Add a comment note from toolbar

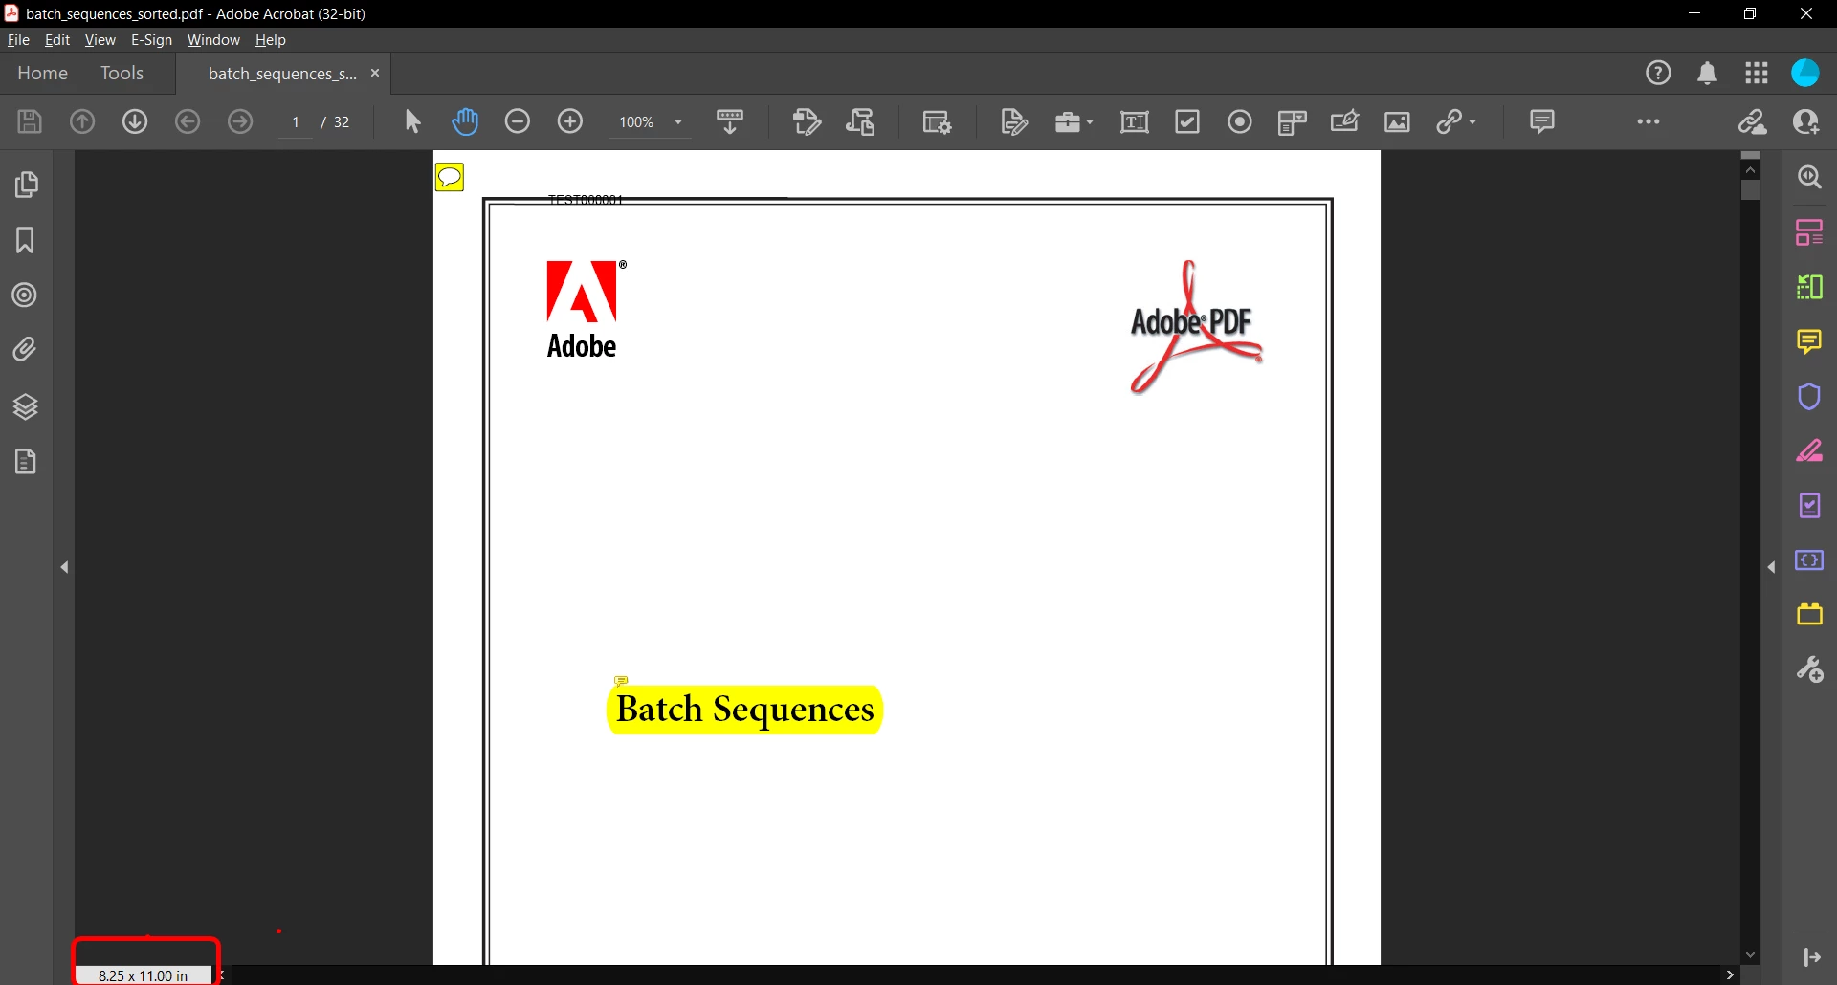click(1542, 121)
